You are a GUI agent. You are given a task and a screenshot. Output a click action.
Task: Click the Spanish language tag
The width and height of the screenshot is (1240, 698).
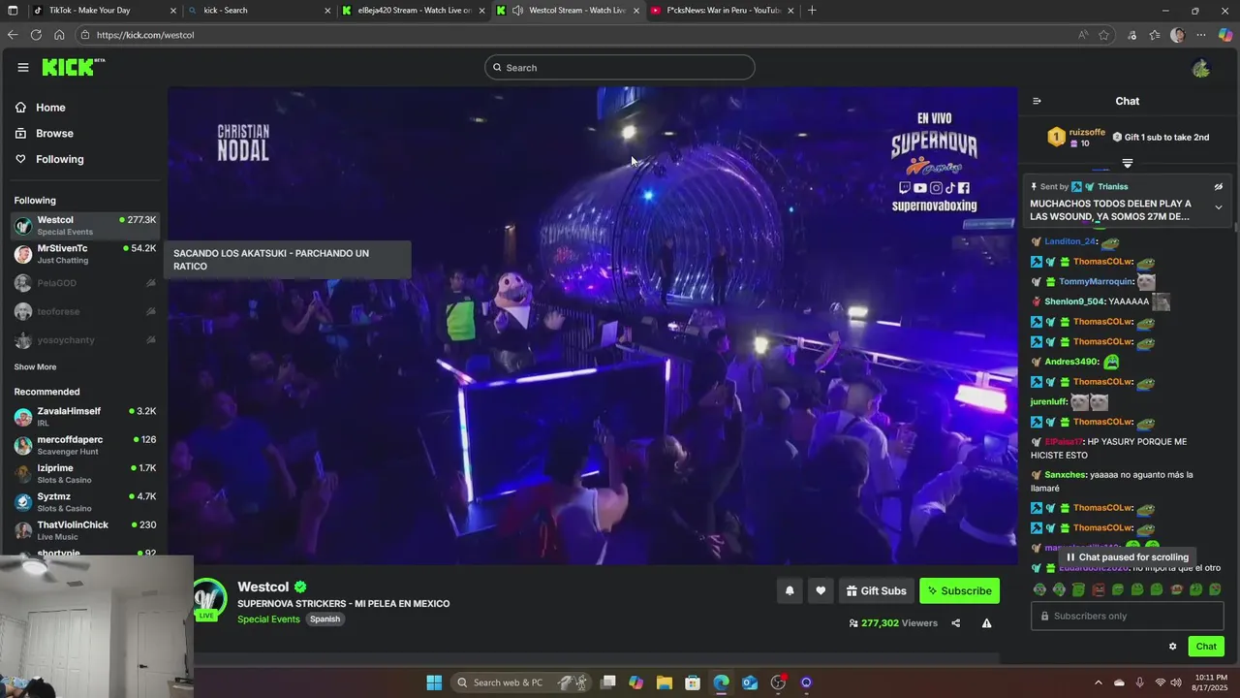[325, 619]
